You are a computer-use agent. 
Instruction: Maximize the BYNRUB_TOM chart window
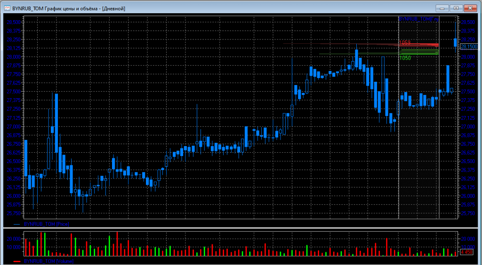[x=456, y=8]
